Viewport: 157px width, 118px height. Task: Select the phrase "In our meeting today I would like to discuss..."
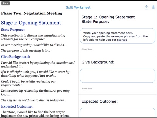[34, 45]
